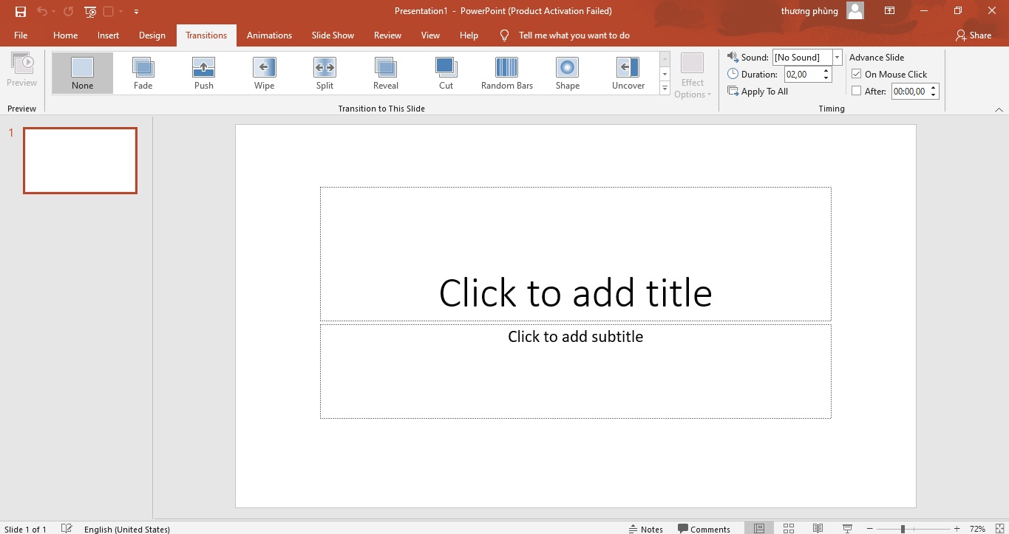Uncheck On Mouse Click

point(857,74)
